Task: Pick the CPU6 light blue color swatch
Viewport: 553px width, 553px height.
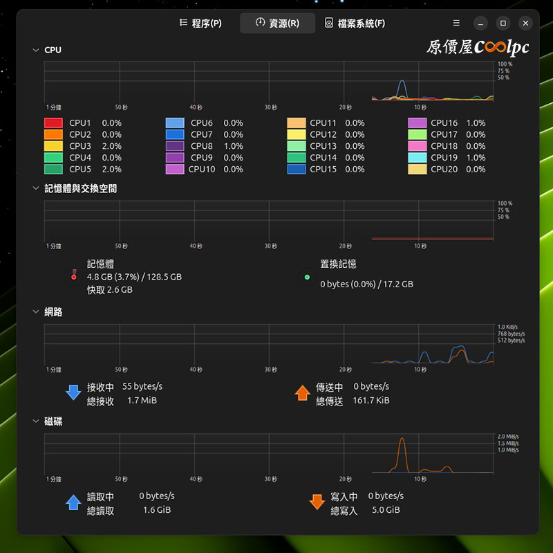Action: click(x=175, y=123)
